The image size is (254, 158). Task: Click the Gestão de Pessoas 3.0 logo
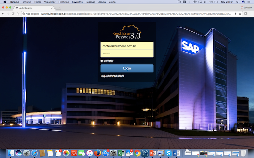[127, 32]
